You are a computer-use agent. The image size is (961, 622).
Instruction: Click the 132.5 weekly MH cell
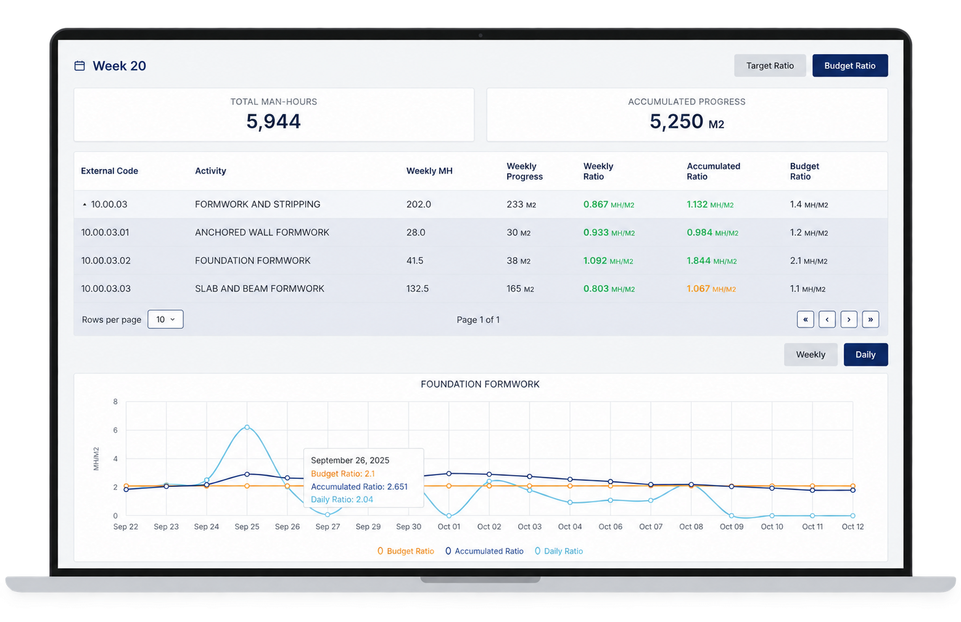(417, 288)
